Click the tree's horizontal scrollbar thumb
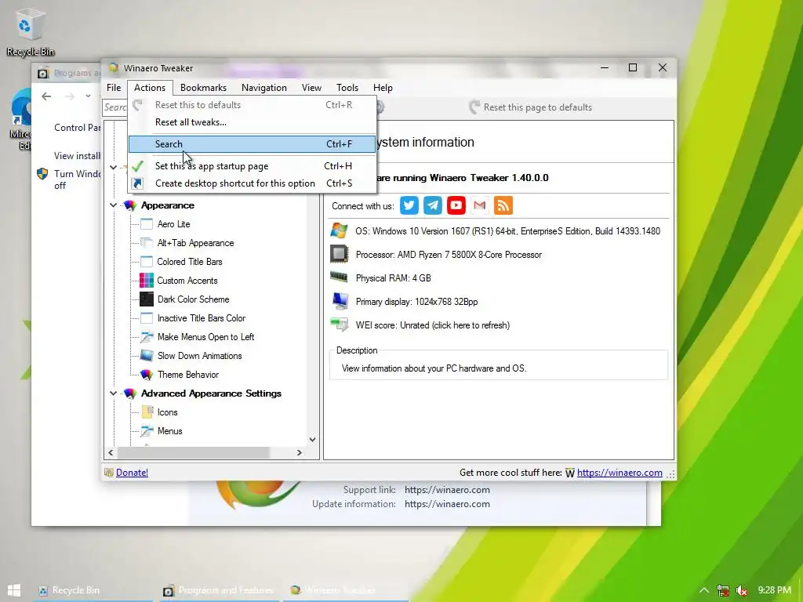Viewport: 803px width, 602px height. (x=193, y=452)
